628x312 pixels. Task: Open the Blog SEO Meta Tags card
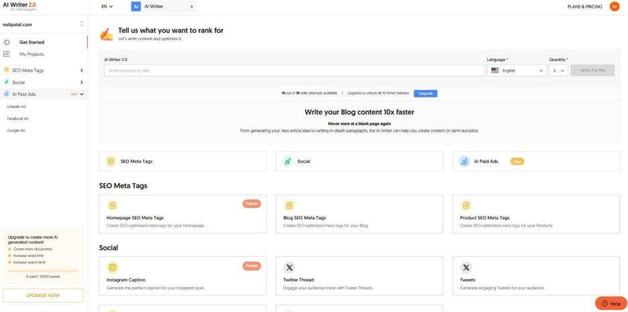359,214
